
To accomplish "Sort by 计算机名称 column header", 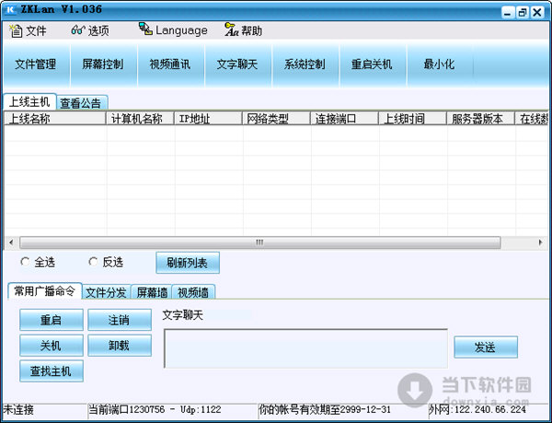I will pyautogui.click(x=140, y=119).
